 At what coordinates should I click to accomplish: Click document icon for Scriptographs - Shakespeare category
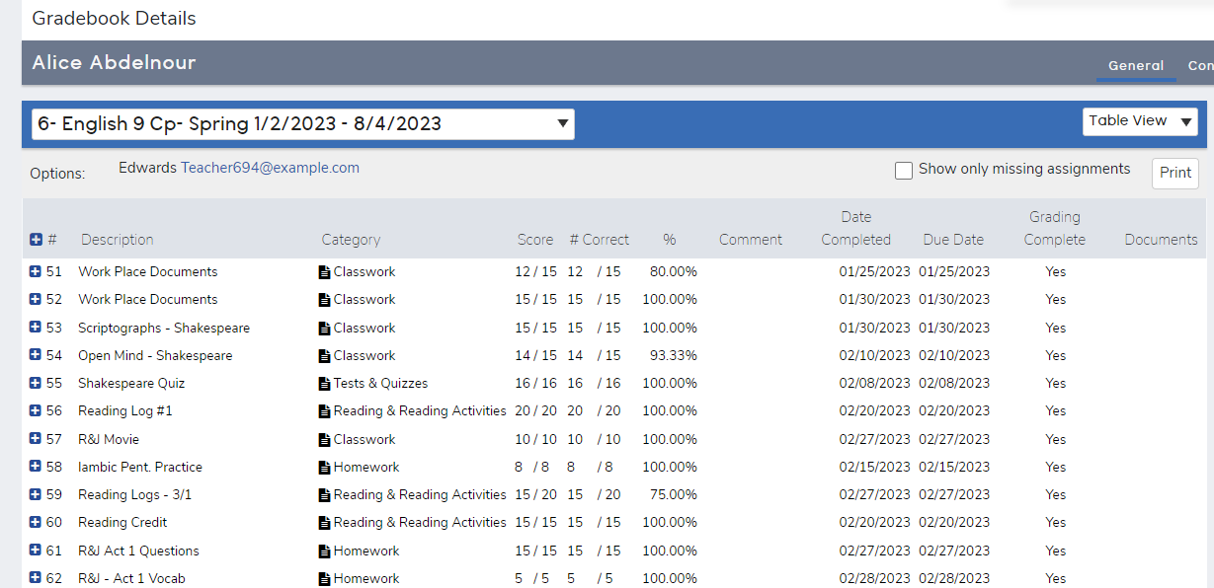325,329
